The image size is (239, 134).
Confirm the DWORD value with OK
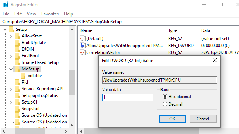[x=172, y=119]
